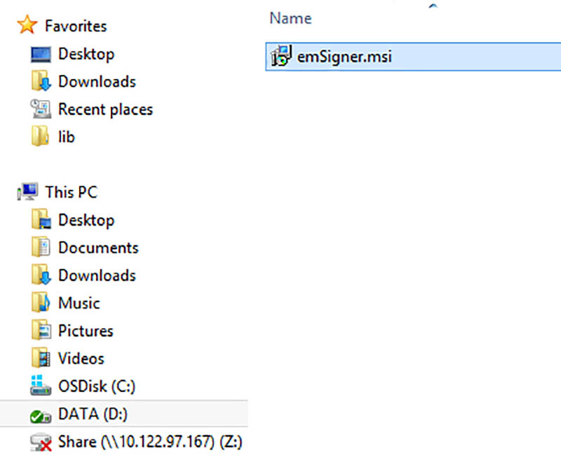Click the Desktop icon under Favorites
The image size is (561, 471).
click(x=41, y=54)
